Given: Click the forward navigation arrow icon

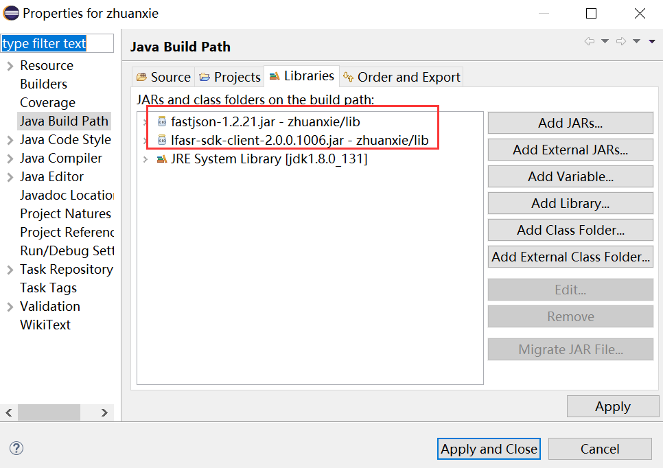Looking at the screenshot, I should click(621, 42).
